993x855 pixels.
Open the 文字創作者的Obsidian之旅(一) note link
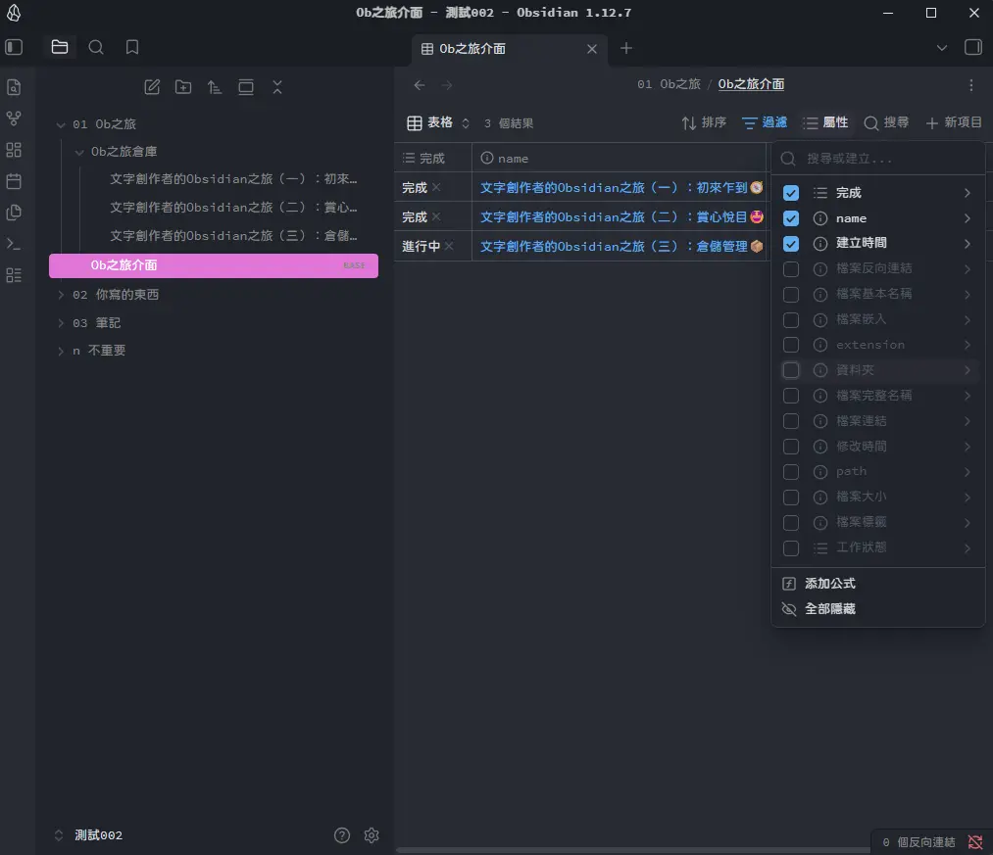click(x=614, y=188)
